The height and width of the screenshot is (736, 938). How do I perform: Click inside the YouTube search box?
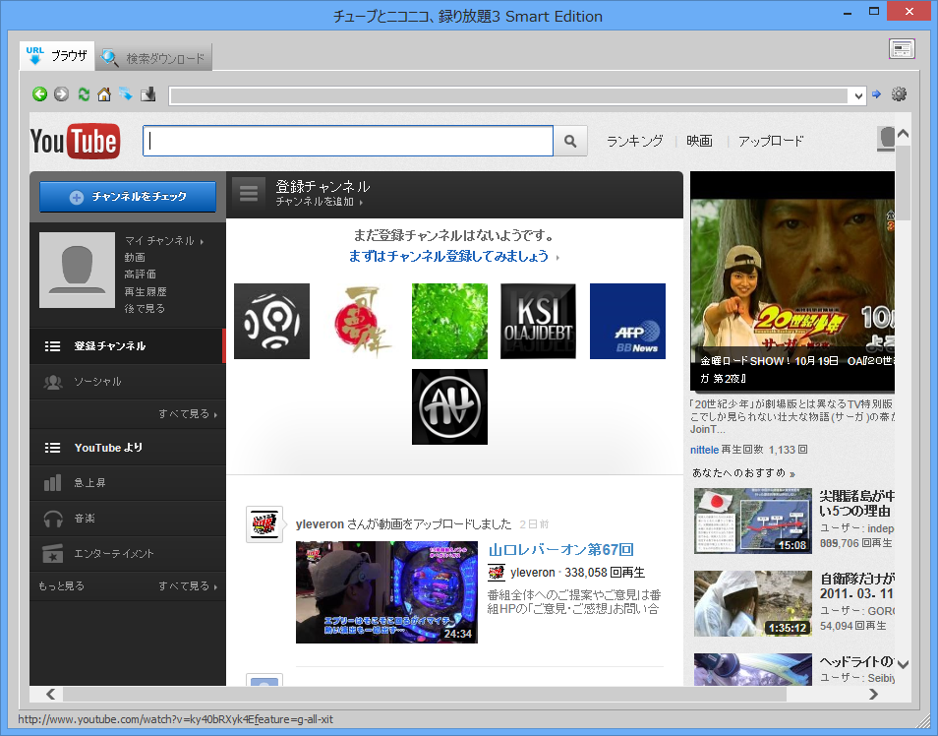coord(348,141)
